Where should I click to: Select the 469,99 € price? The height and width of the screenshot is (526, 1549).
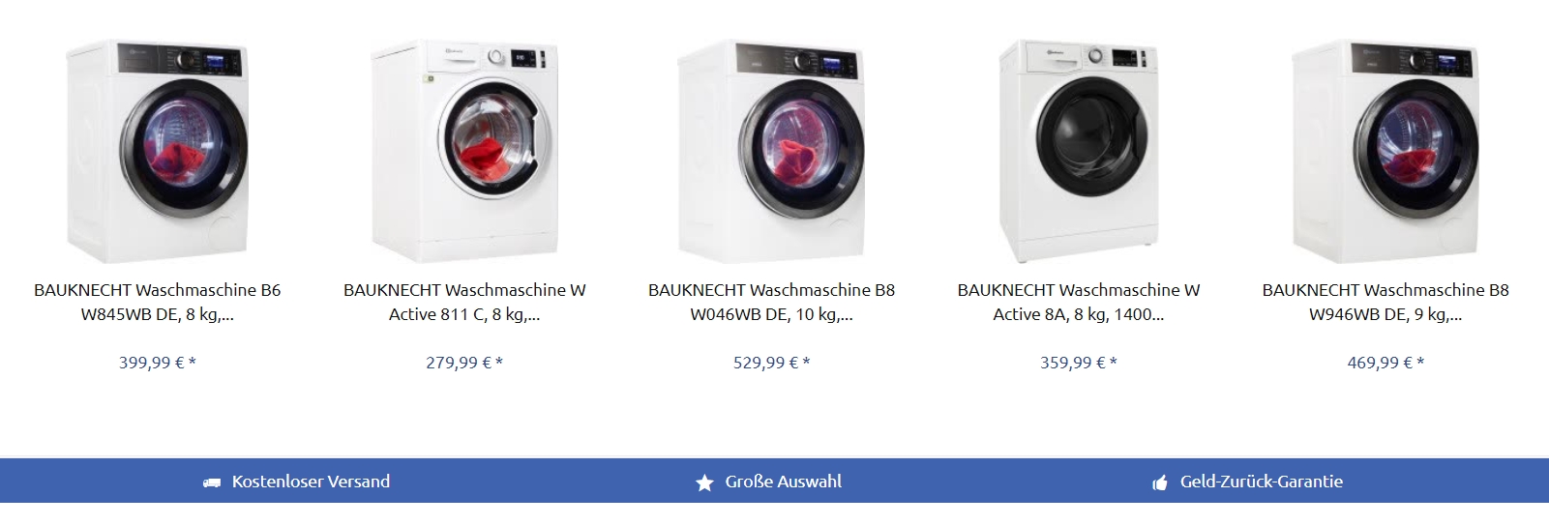click(x=1385, y=363)
